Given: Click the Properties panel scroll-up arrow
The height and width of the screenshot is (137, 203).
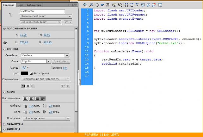Looking at the screenshot, I should pos(76,28).
